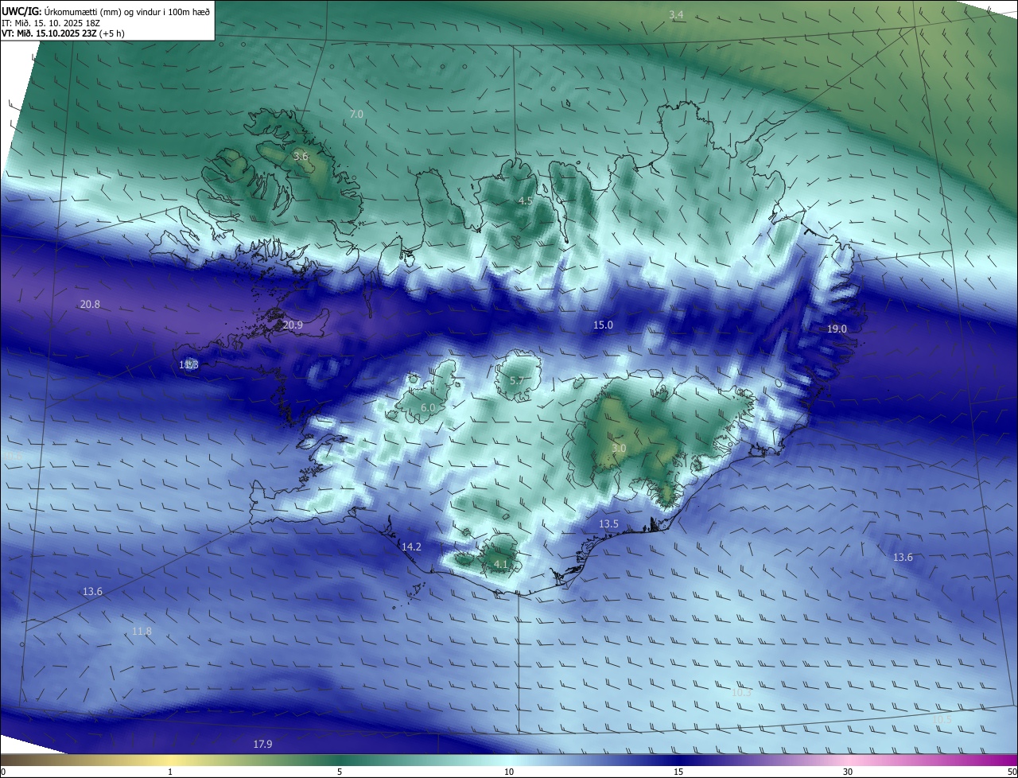The width and height of the screenshot is (1018, 778).
Task: Pick the 3.6 value over the Westfjords
Action: pyautogui.click(x=301, y=157)
